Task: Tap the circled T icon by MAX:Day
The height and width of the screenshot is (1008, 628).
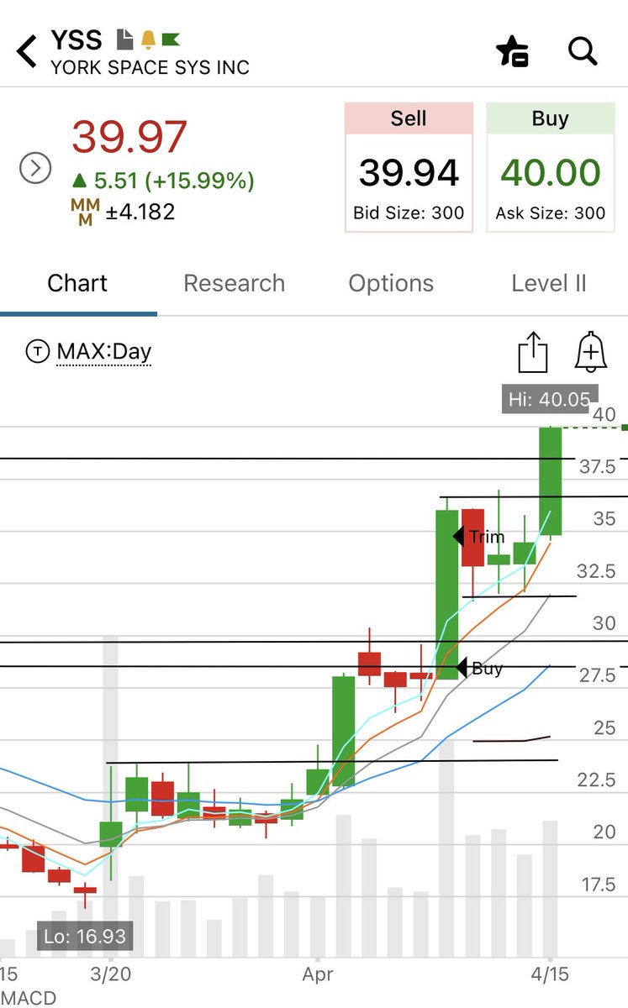Action: coord(38,351)
